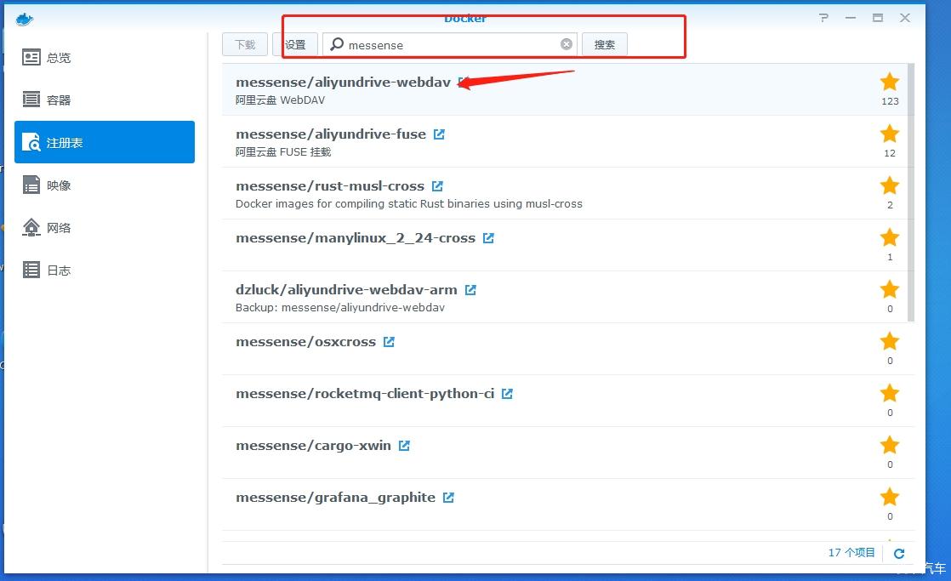The height and width of the screenshot is (581, 951).
Task: Select the messense/aliyundrive-webdav row
Action: (x=565, y=90)
